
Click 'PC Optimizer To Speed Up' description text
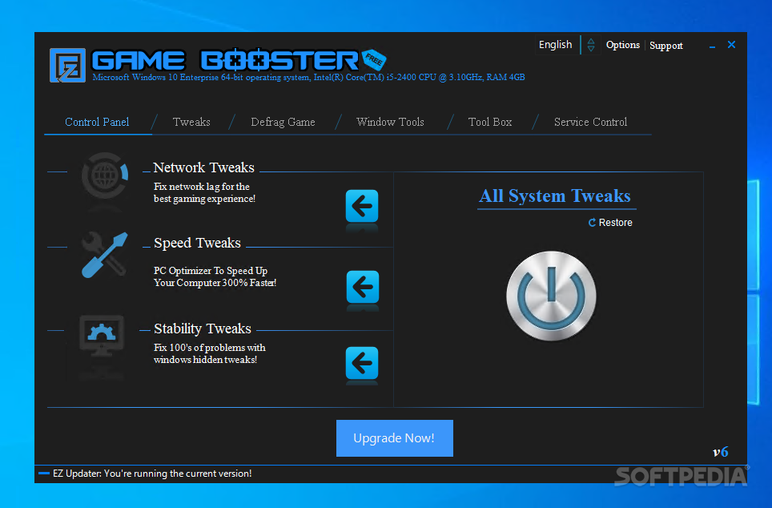point(211,271)
